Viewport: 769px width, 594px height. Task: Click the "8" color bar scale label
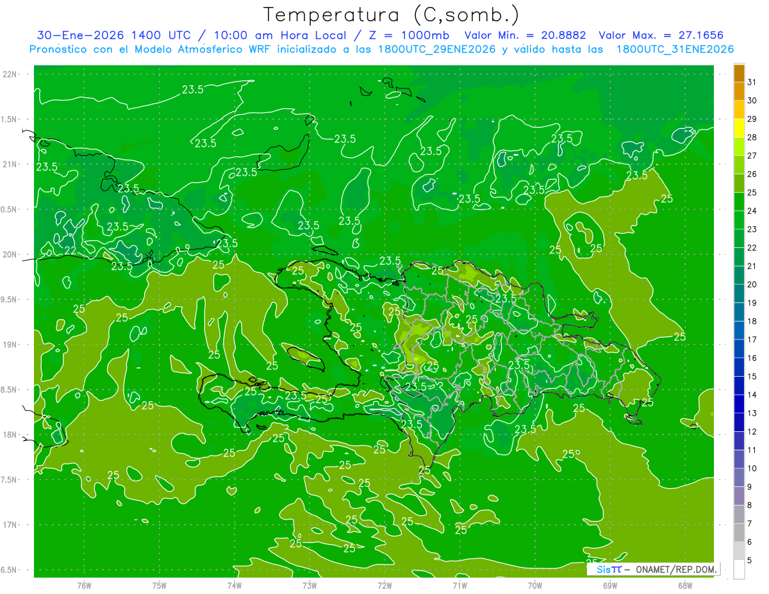[x=750, y=506]
